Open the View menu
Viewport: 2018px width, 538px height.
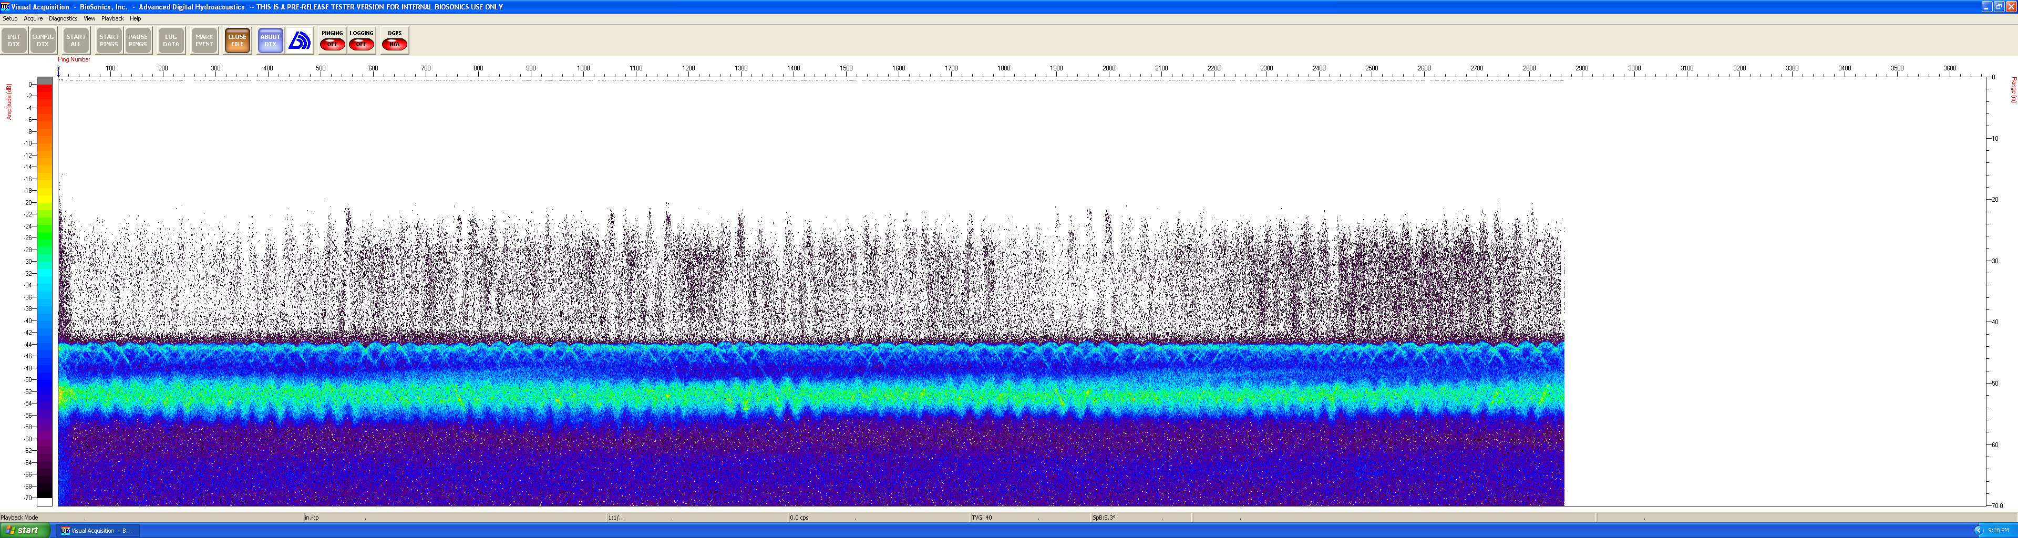point(89,19)
